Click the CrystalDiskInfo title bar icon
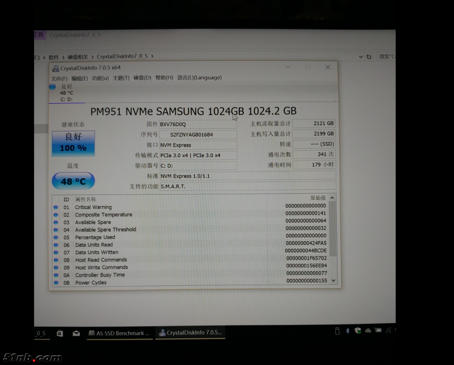454x365 pixels. 56,68
